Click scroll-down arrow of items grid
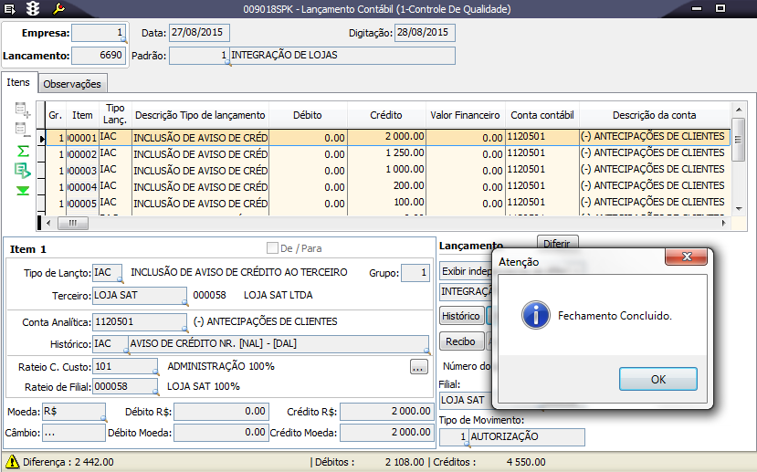 coord(738,208)
